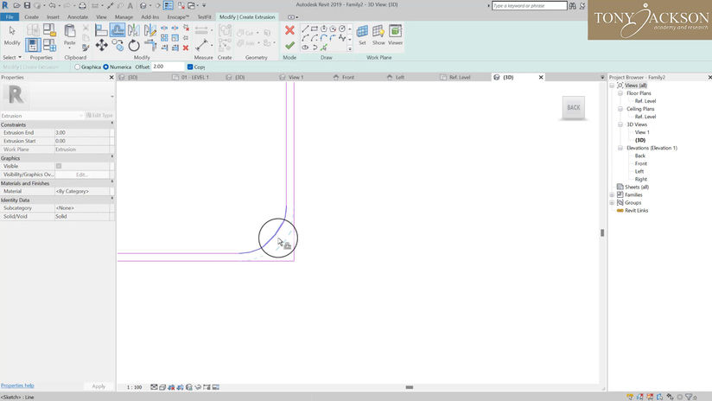Open the Right elevation in Project Browser
The image size is (712, 401).
pyautogui.click(x=640, y=180)
